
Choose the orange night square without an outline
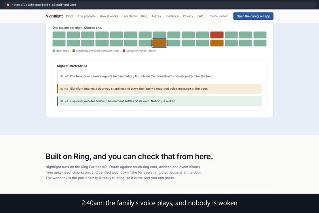[x=217, y=43]
